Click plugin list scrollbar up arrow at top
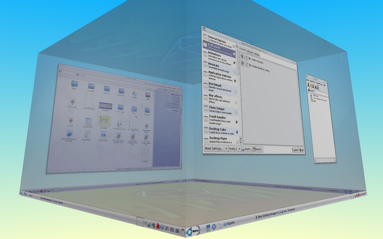 click(237, 46)
